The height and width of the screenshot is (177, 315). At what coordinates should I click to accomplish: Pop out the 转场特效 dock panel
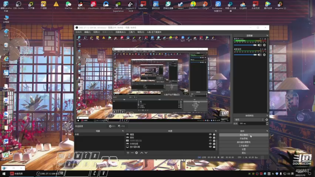[x=267, y=116]
